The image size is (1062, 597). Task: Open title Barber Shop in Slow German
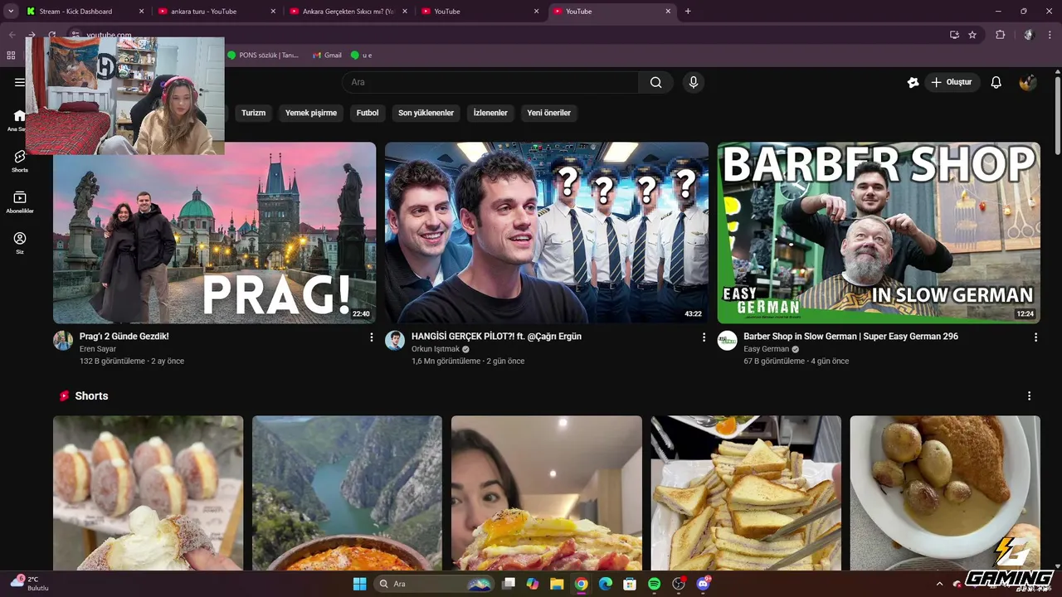[850, 337]
